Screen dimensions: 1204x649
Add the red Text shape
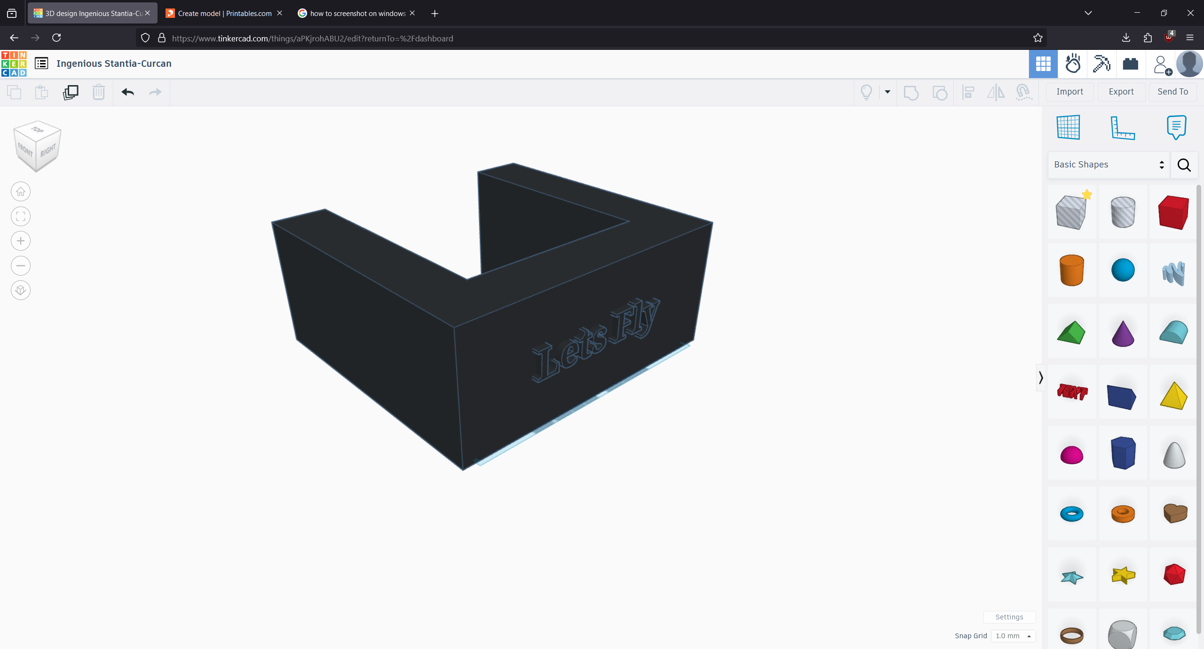click(x=1072, y=392)
